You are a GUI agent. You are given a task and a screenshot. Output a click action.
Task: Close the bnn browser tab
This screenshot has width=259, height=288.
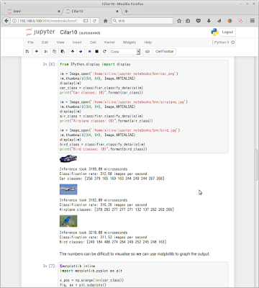point(59,12)
